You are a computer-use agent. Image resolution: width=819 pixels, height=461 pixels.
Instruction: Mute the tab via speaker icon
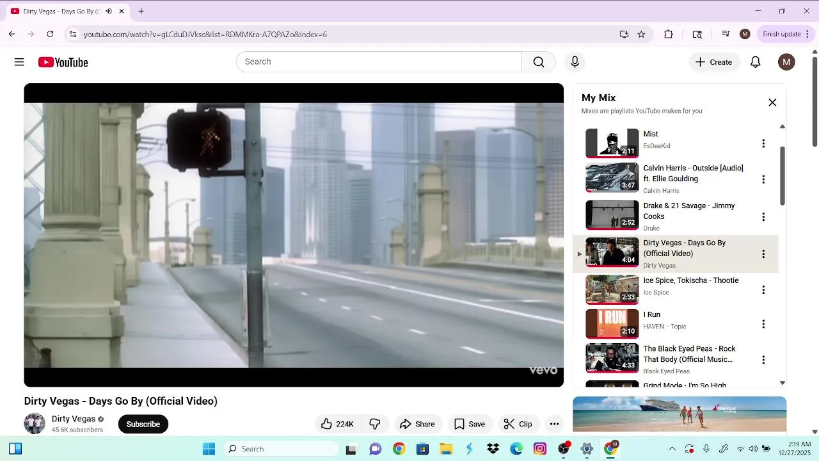tap(109, 11)
